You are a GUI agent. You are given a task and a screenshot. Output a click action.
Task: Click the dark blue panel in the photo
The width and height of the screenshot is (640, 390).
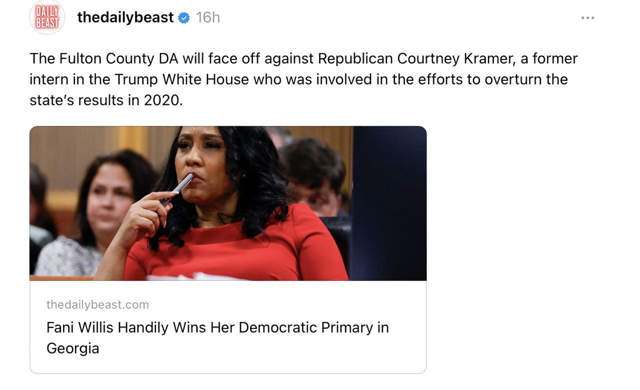tap(389, 203)
